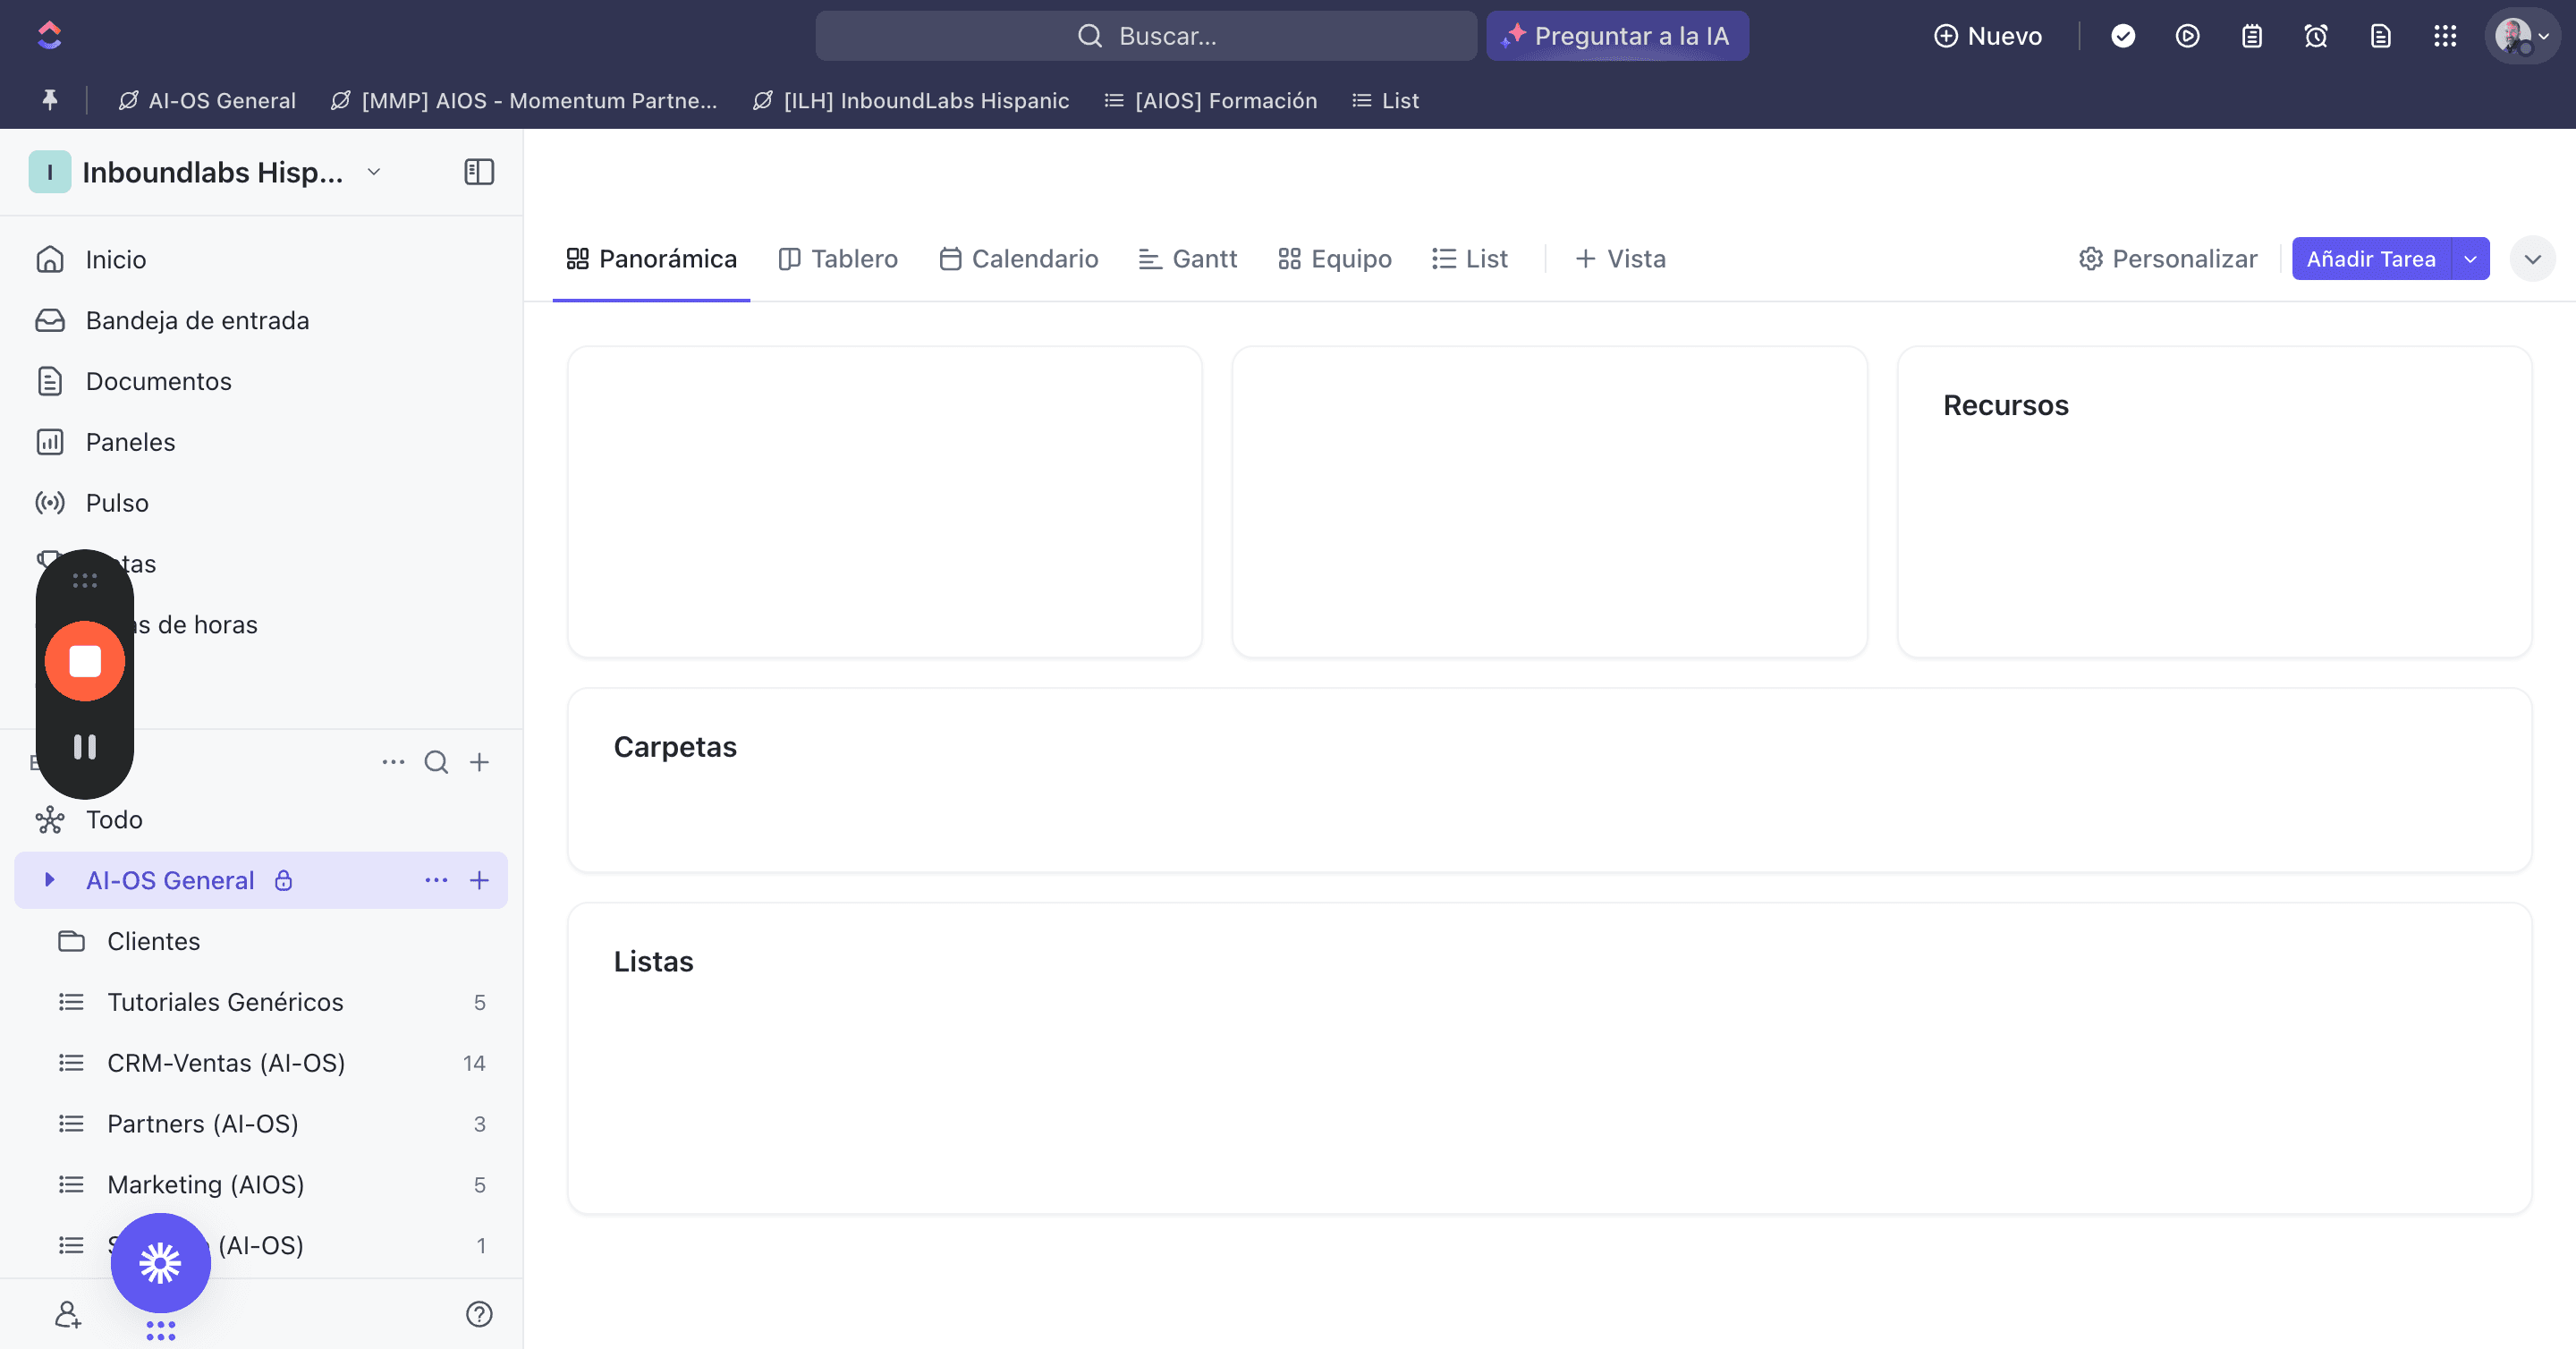The image size is (2576, 1349).
Task: Add a new space with the plus icon
Action: (479, 762)
